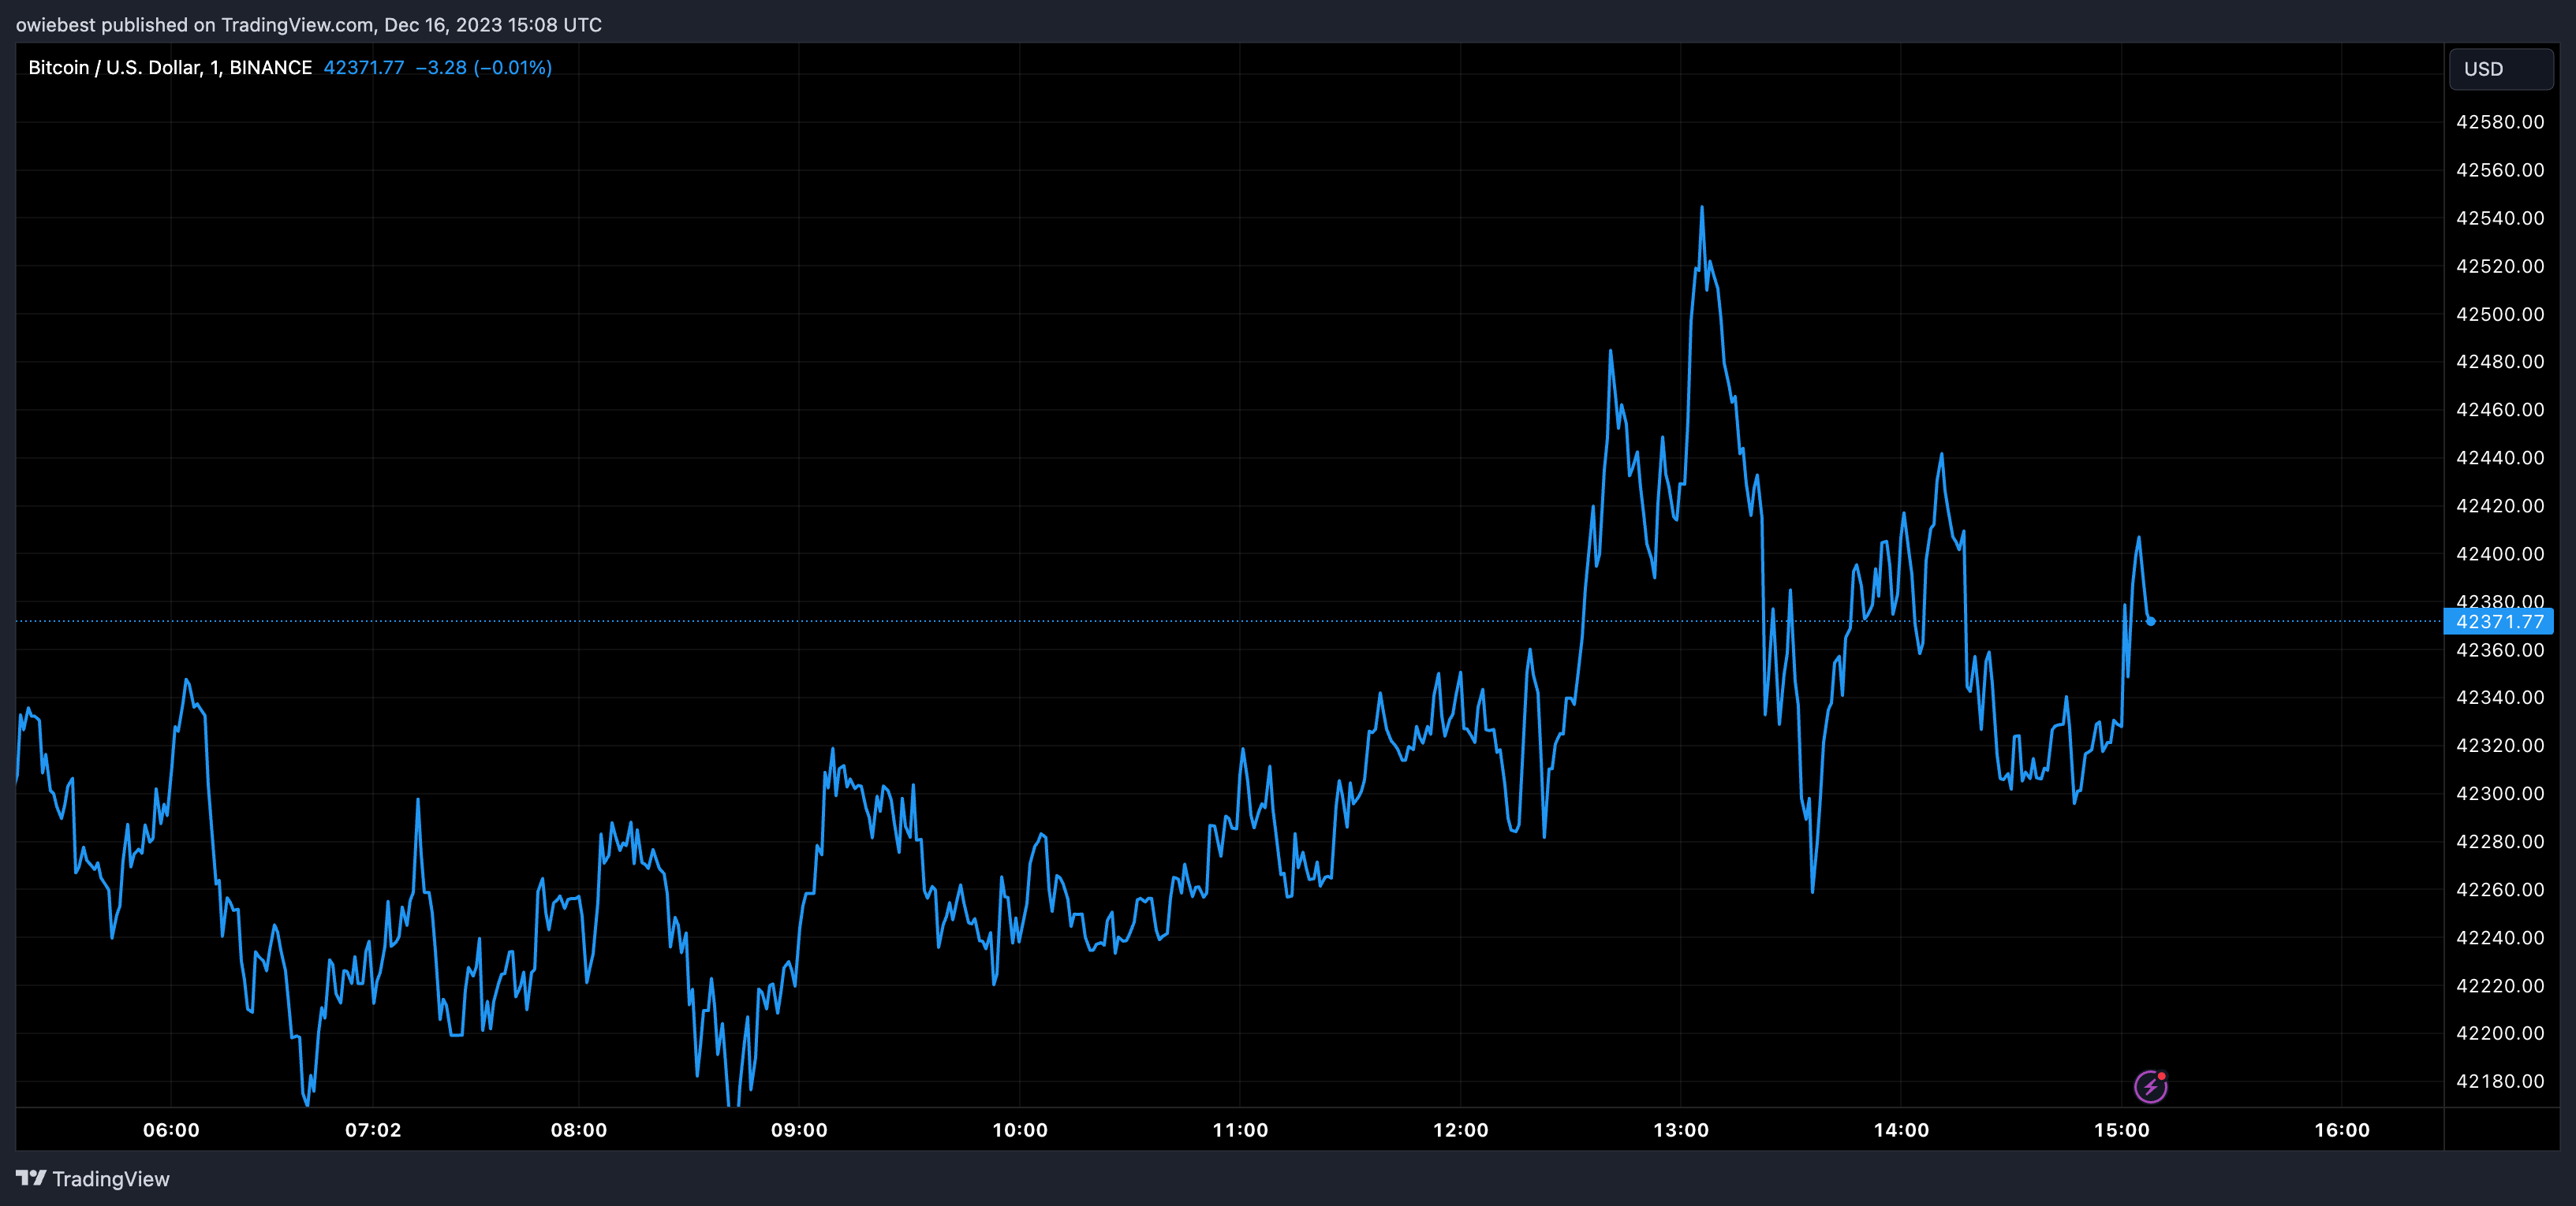Click the 42460.00 price axis label

[x=2500, y=410]
